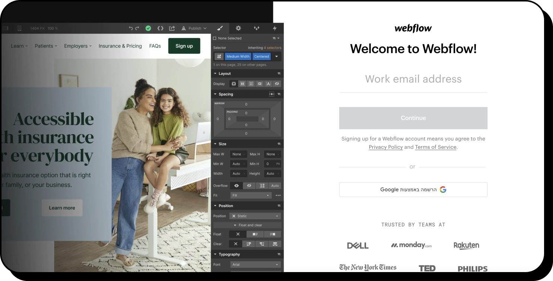Click the green checkmark status icon
Viewport: 553px width, 281px height.
(148, 28)
